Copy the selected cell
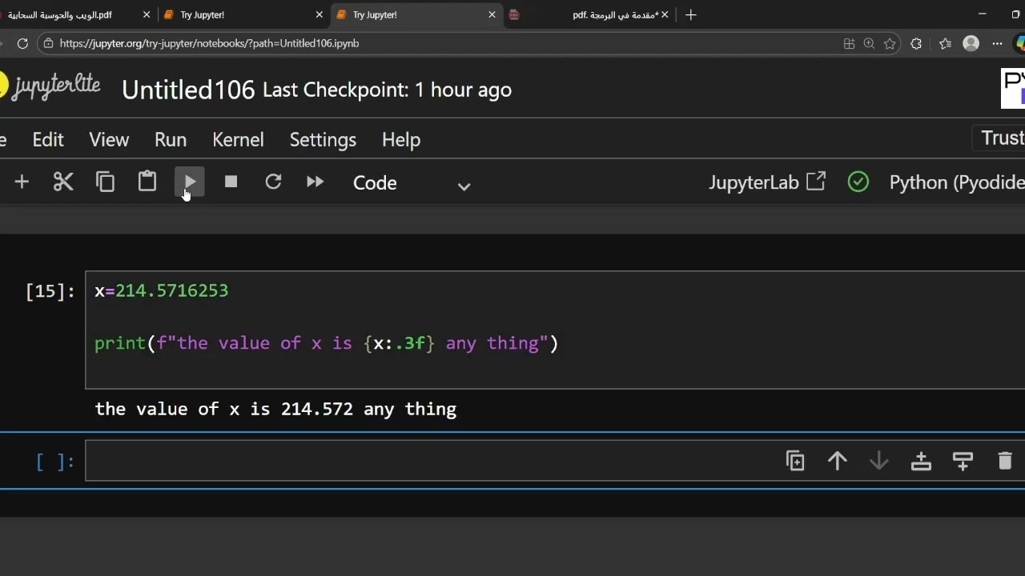 pos(105,182)
